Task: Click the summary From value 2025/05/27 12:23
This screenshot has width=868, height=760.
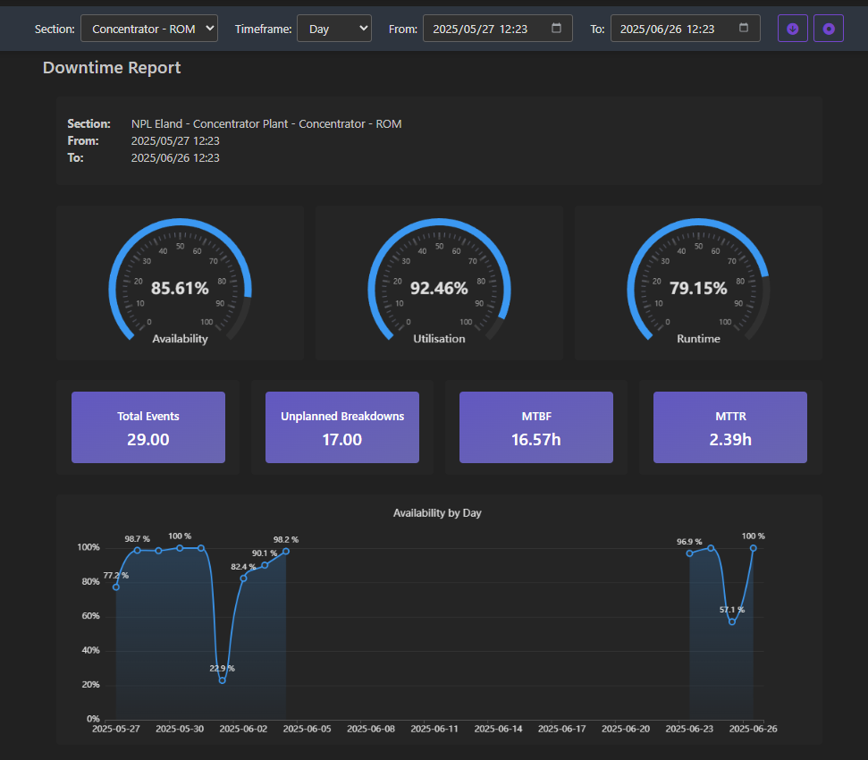Action: coord(175,140)
